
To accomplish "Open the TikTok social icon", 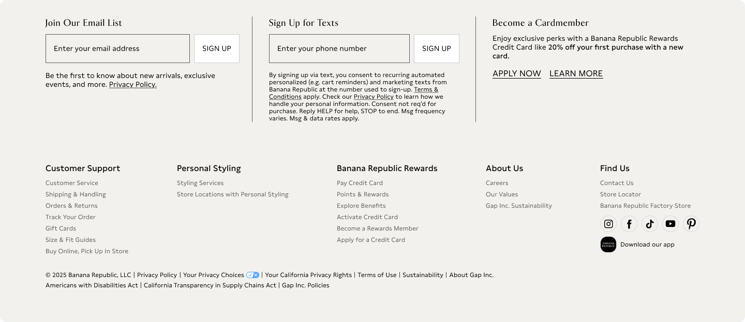I will [650, 224].
